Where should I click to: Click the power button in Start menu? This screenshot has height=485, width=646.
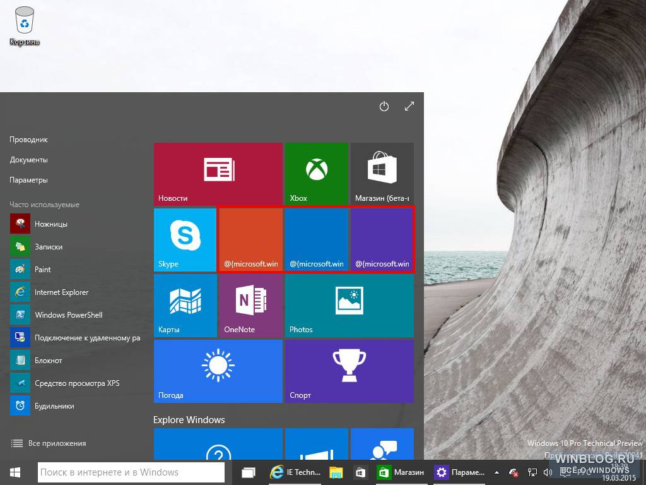click(384, 106)
